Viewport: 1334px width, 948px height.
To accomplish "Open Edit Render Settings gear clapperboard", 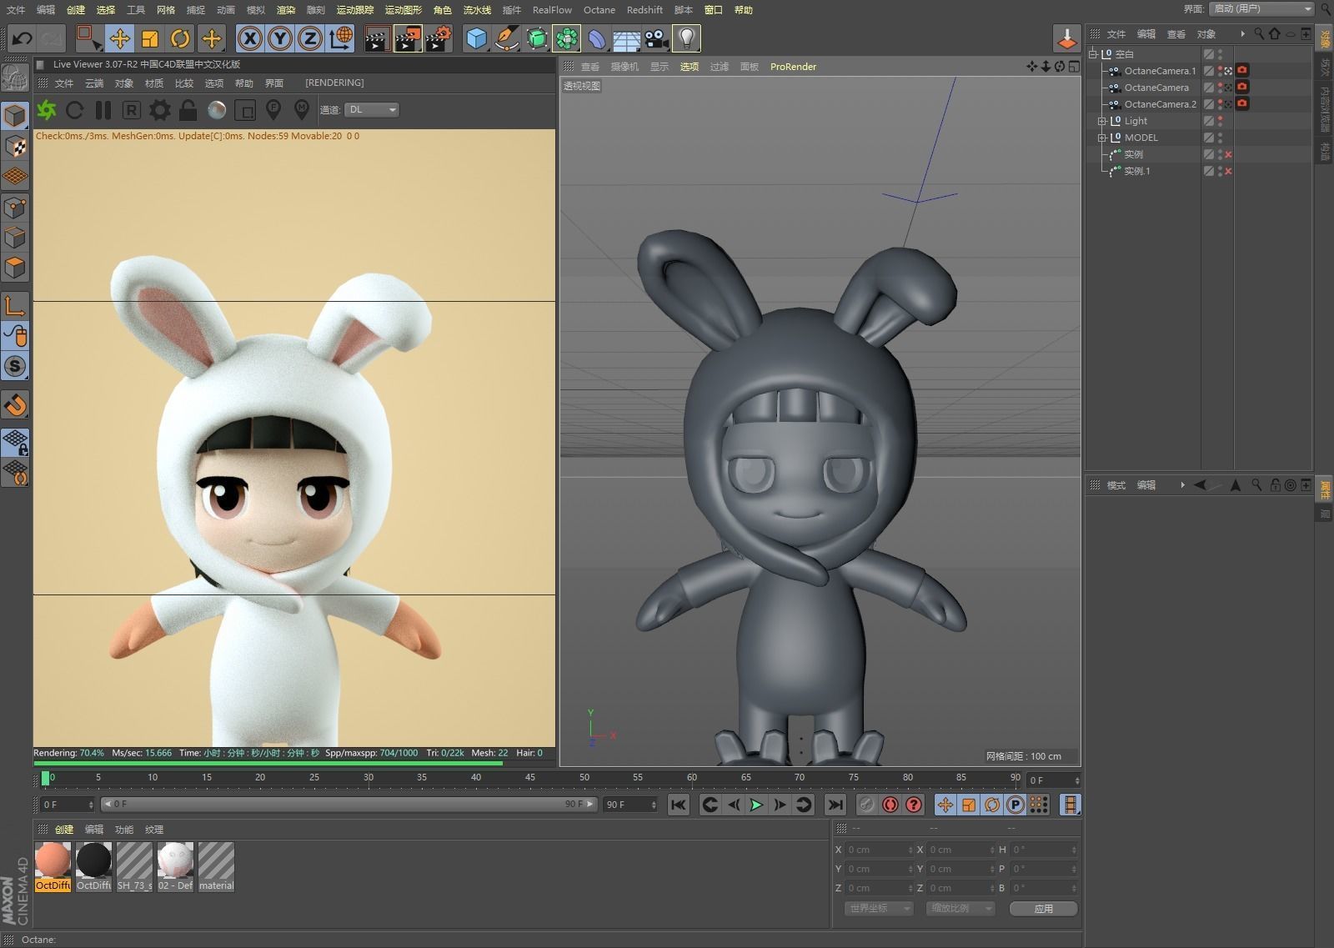I will [x=439, y=38].
